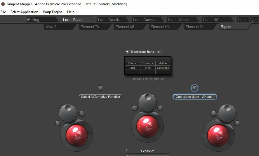Click the Saturatn cell in head-up display
Screen dimensions: 259x156
(x=163, y=68)
